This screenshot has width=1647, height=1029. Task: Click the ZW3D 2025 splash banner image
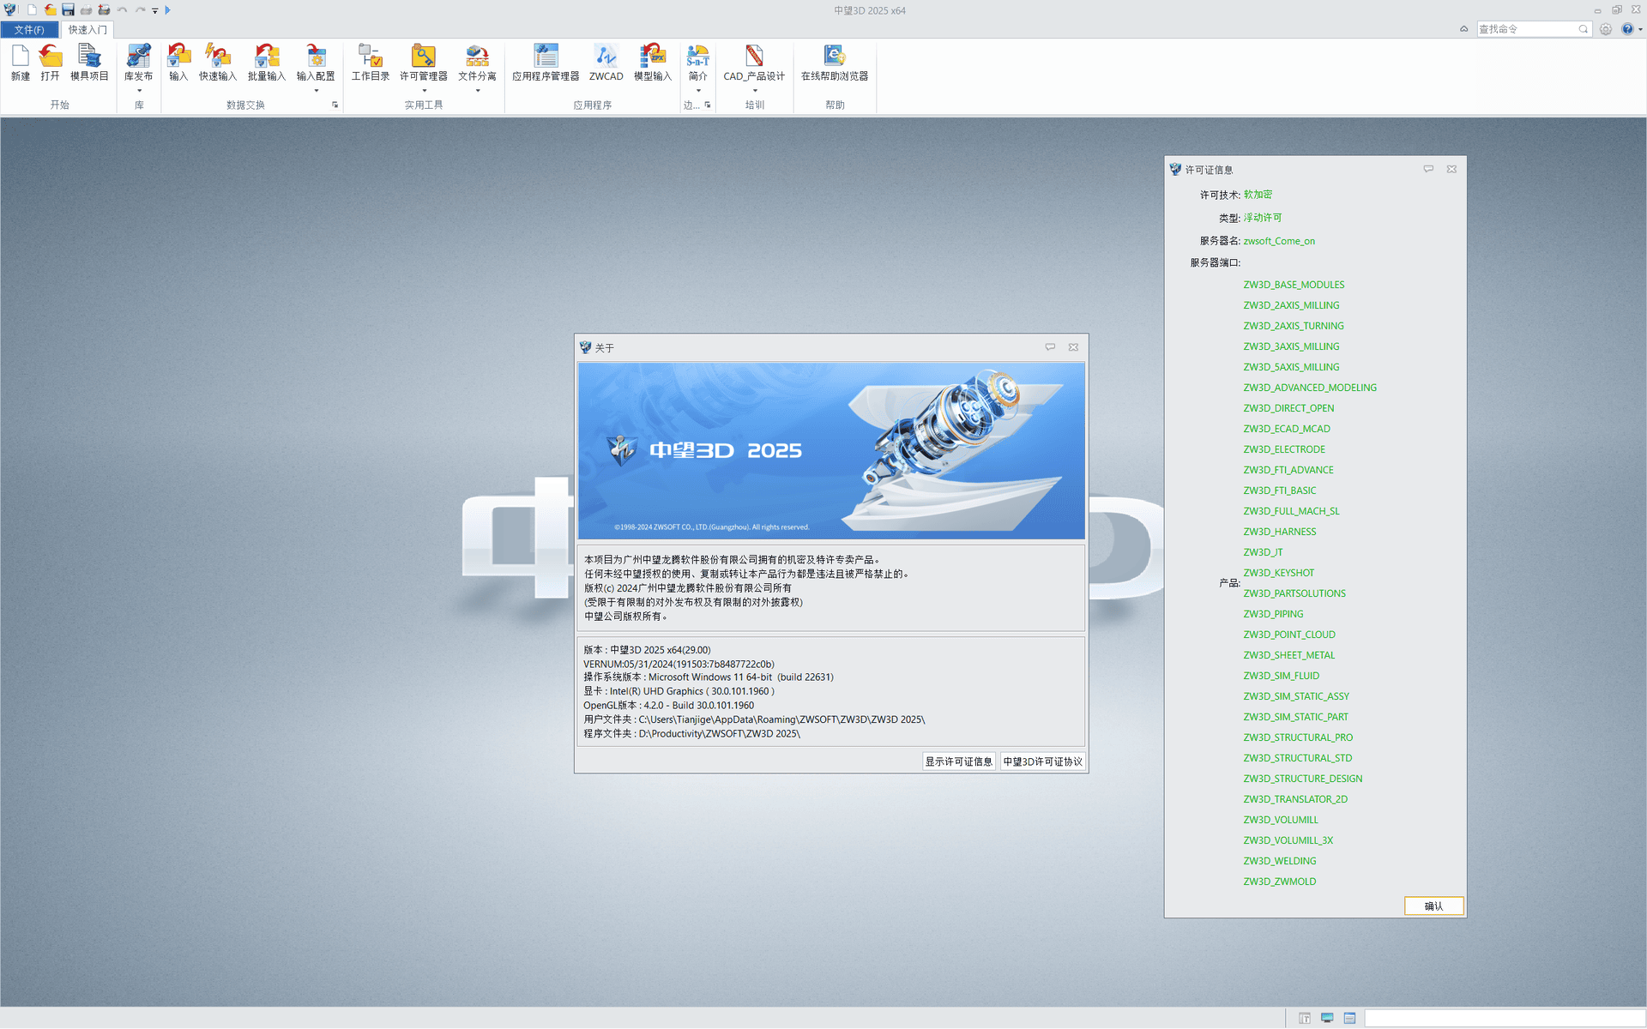[x=831, y=451]
